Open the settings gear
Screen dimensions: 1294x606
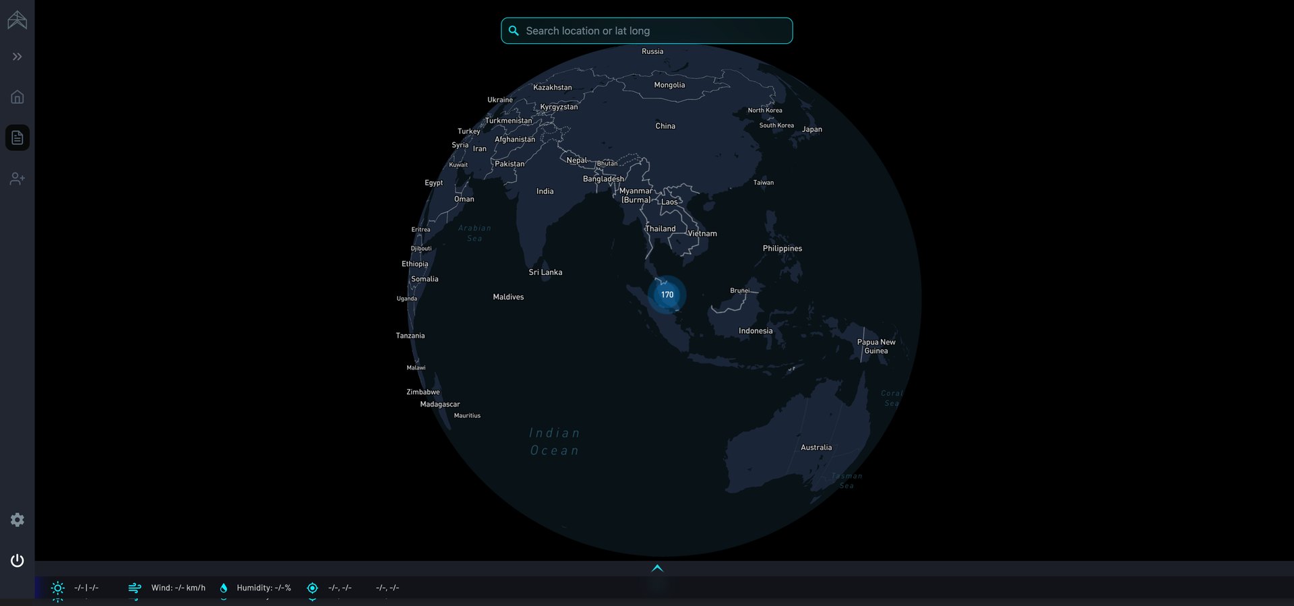(18, 520)
